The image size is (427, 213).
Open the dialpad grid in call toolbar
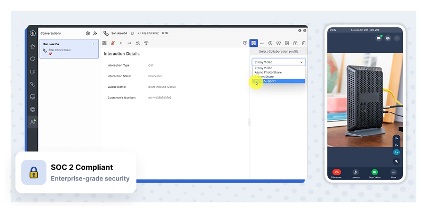[104, 43]
